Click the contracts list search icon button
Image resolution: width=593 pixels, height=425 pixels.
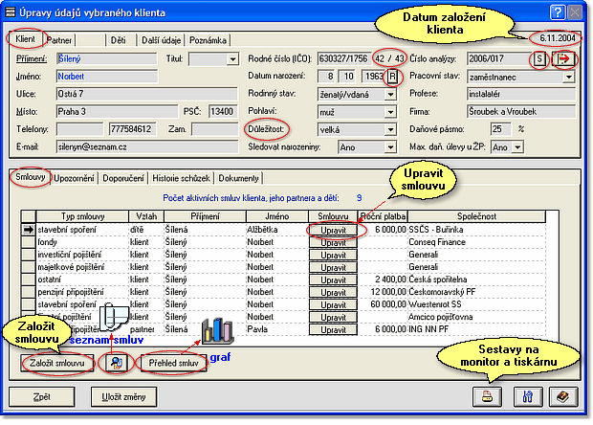(118, 364)
